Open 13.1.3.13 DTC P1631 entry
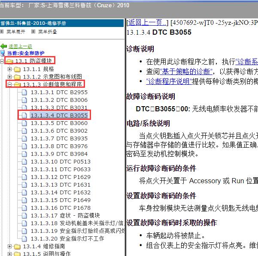The height and width of the screenshot is (256, 258). point(61,185)
